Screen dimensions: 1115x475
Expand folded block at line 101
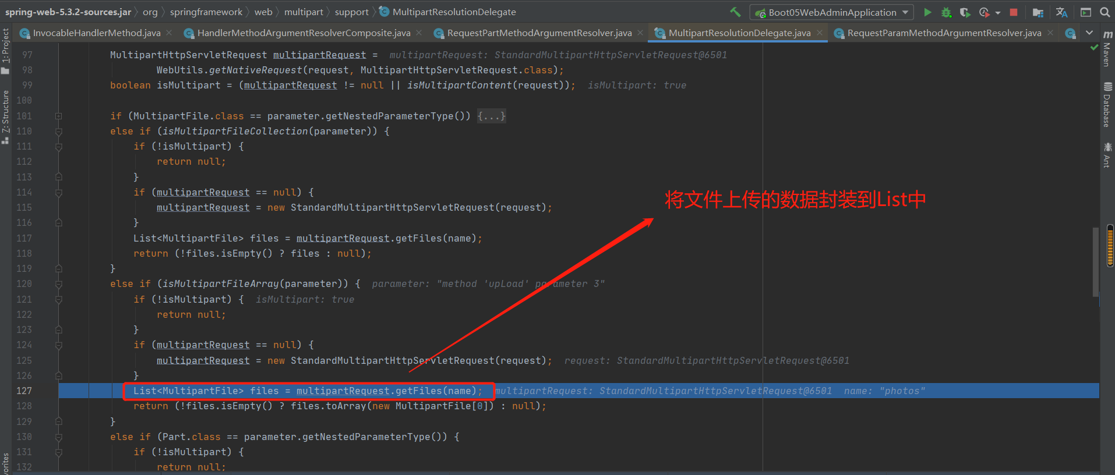[58, 116]
